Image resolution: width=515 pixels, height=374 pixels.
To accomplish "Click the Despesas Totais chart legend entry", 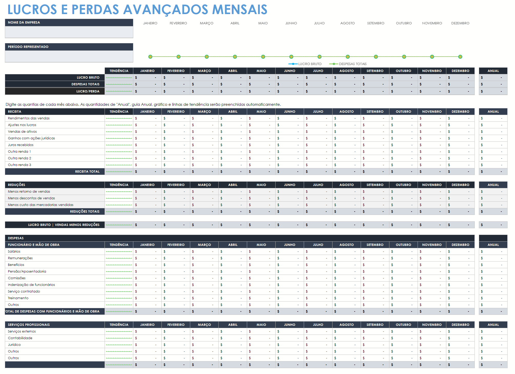I will (x=348, y=64).
